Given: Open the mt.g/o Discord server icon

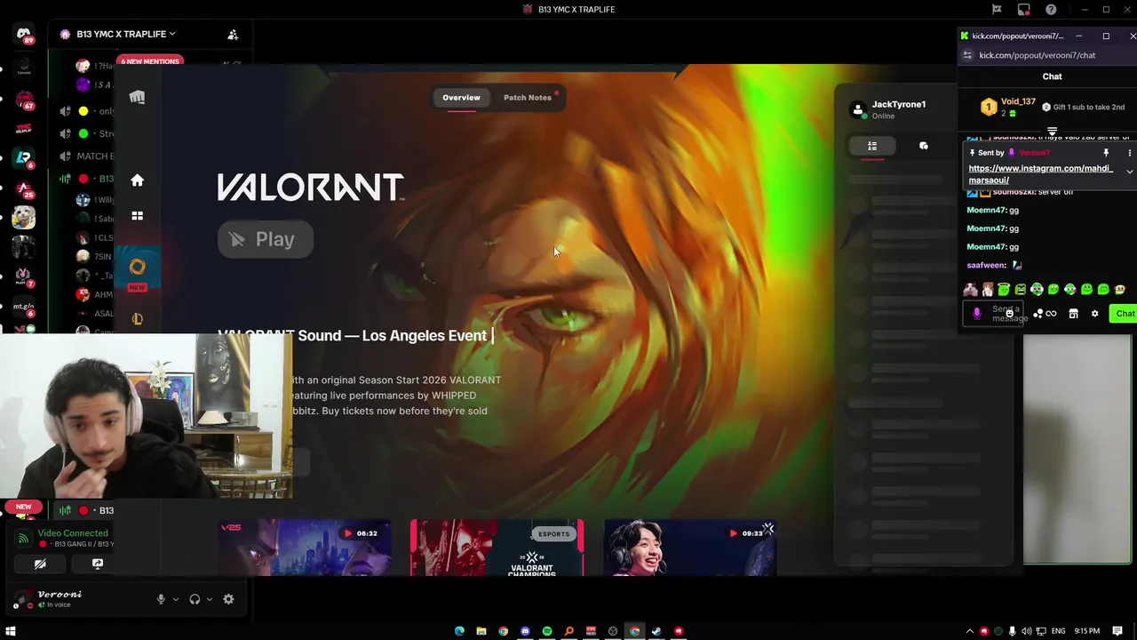Looking at the screenshot, I should (24, 307).
